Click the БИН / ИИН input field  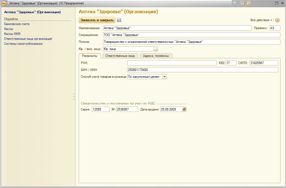point(203,70)
